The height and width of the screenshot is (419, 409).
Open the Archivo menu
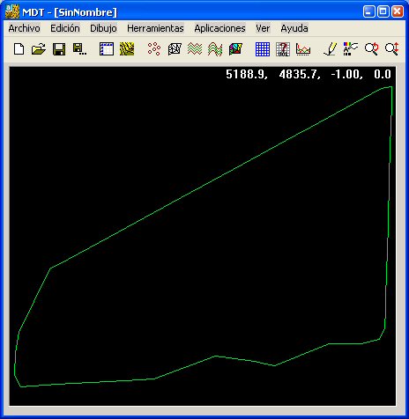point(25,28)
